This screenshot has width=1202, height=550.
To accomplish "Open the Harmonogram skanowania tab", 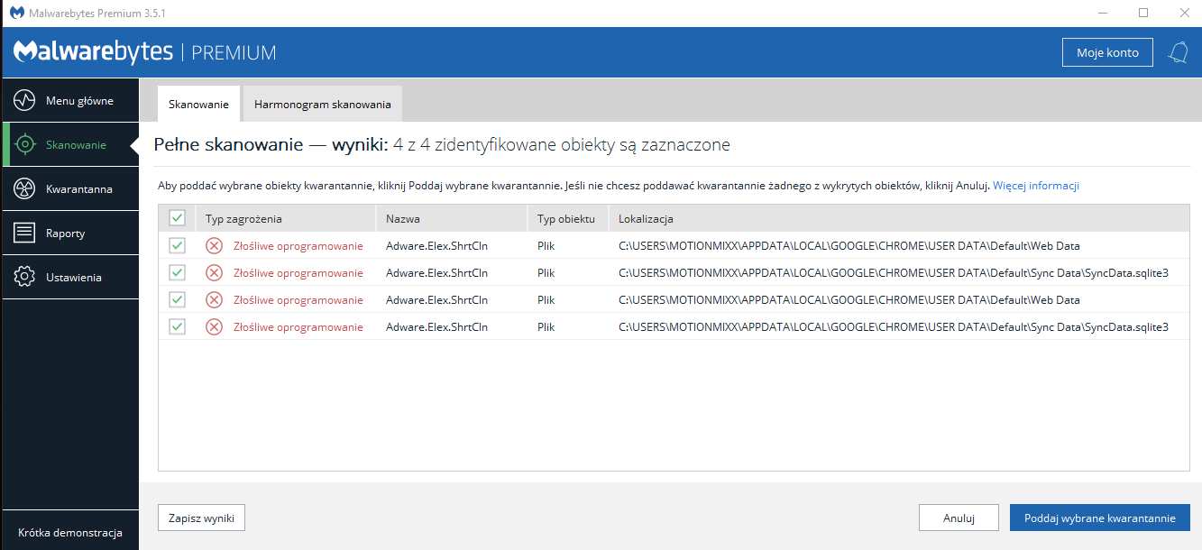I will [x=323, y=104].
